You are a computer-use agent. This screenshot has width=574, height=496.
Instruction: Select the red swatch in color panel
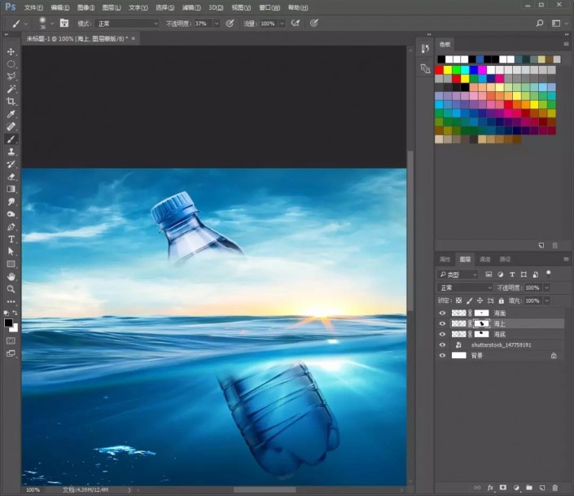click(440, 70)
